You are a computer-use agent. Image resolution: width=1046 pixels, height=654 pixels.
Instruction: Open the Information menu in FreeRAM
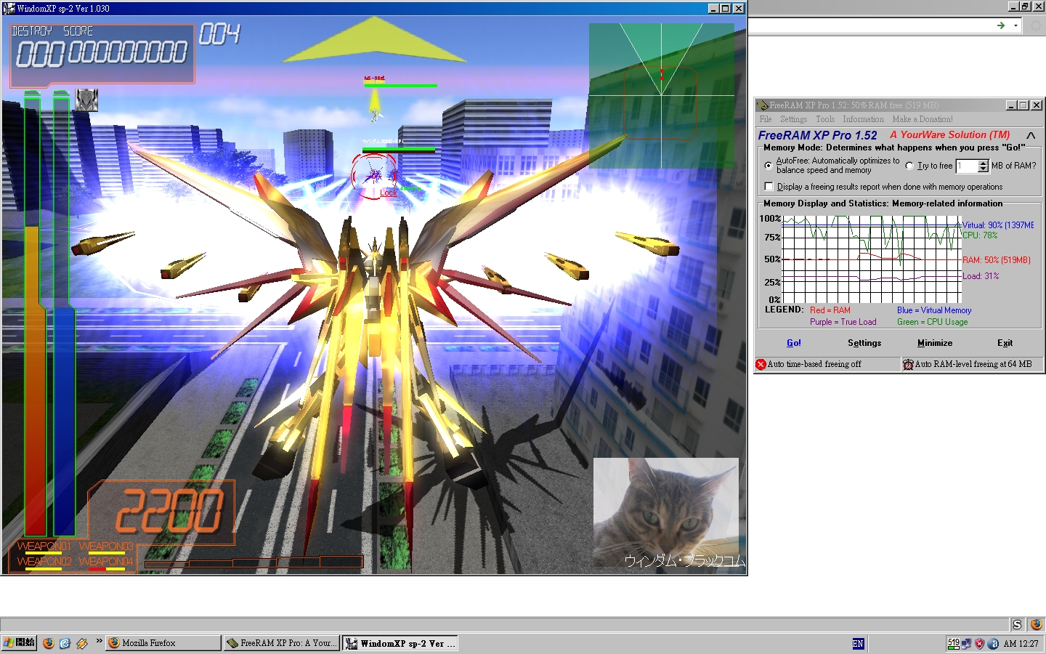(x=863, y=119)
